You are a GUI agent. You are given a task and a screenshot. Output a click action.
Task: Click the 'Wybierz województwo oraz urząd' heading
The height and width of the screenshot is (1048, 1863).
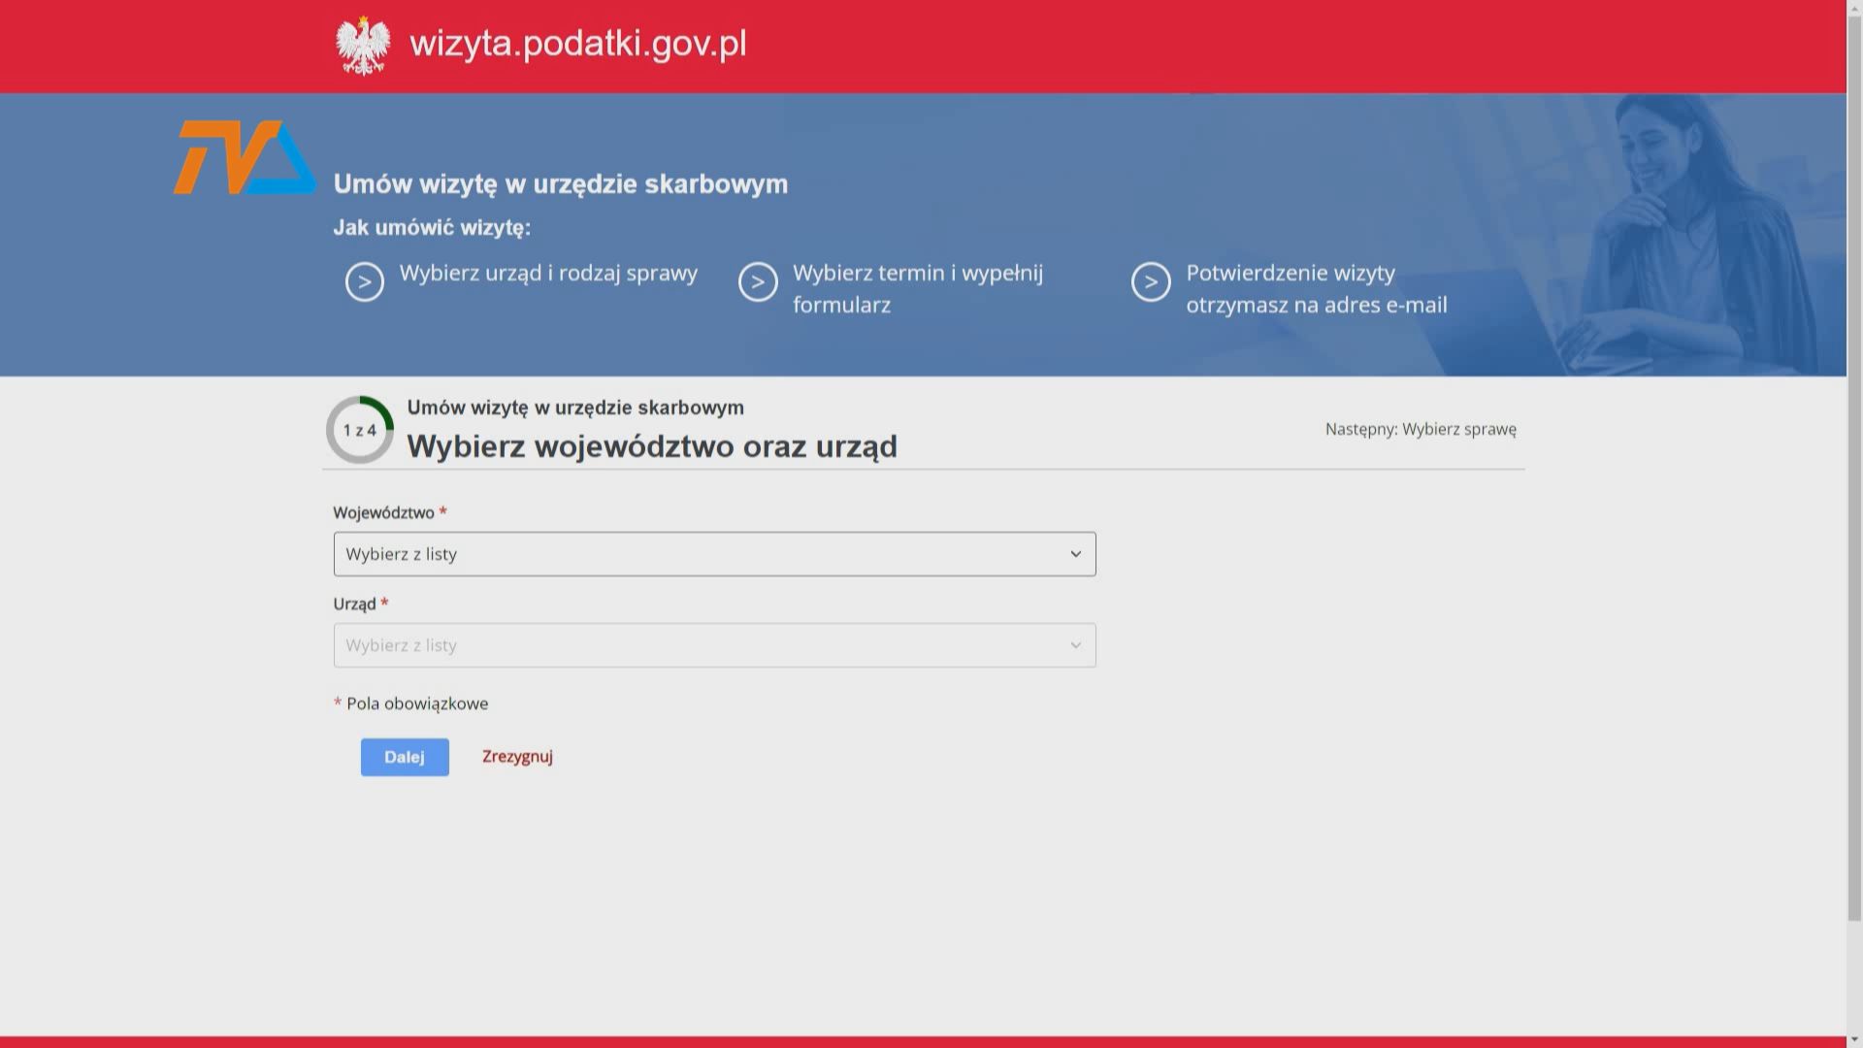[652, 446]
